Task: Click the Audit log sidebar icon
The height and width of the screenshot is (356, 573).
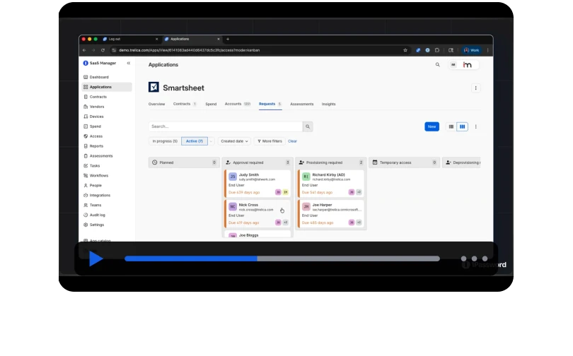Action: [x=86, y=215]
